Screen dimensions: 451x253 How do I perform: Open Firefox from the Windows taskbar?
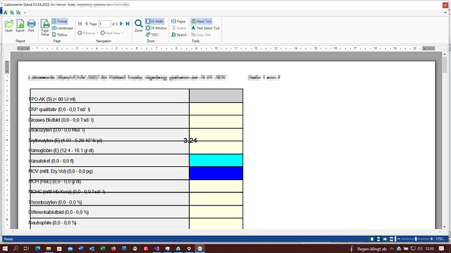(x=113, y=248)
